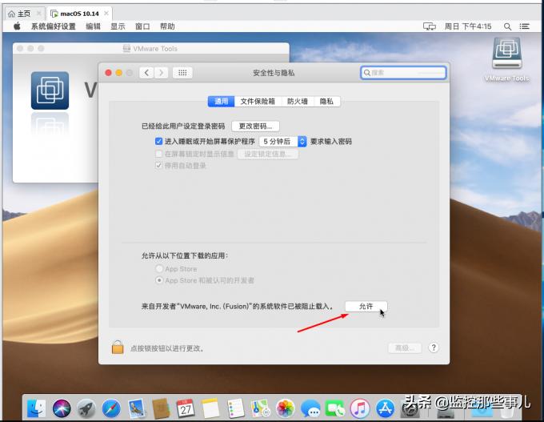Open the 5 分钟后 delay dropdown
Screen dimensions: 544x422
click(x=282, y=142)
